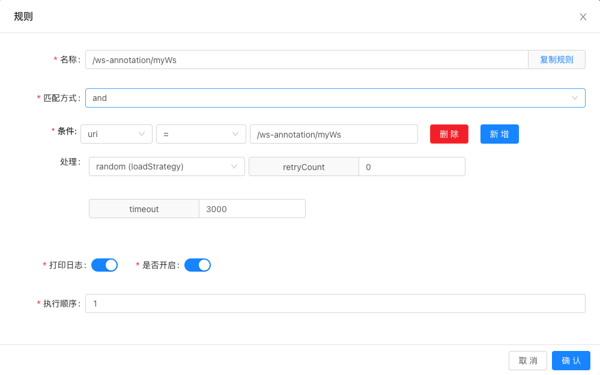
Task: Disable the 是否开启 switch
Action: (x=198, y=265)
